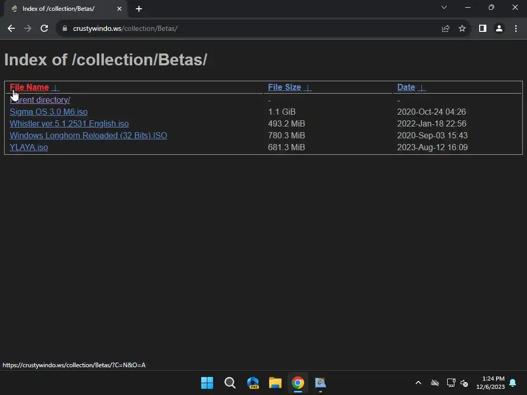Sort by Date header
This screenshot has width=527, height=395.
tap(406, 87)
